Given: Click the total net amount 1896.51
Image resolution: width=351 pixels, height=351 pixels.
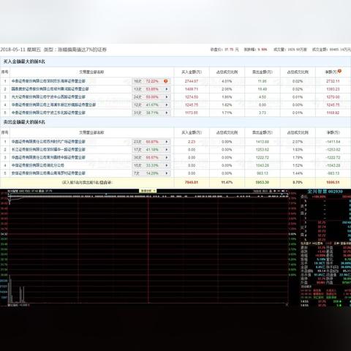Looking at the screenshot, I should click(333, 182).
